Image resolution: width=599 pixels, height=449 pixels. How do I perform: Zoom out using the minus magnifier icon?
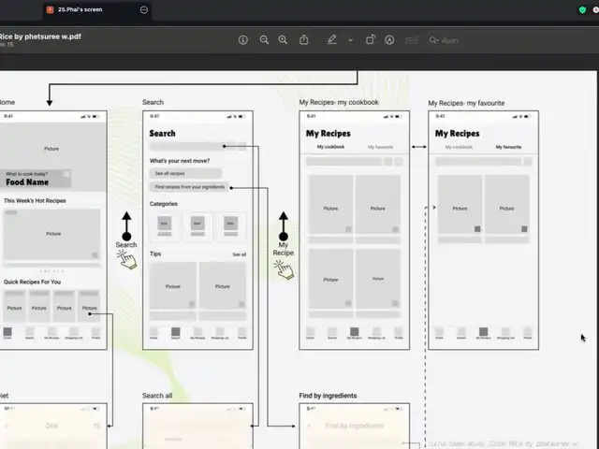point(264,40)
